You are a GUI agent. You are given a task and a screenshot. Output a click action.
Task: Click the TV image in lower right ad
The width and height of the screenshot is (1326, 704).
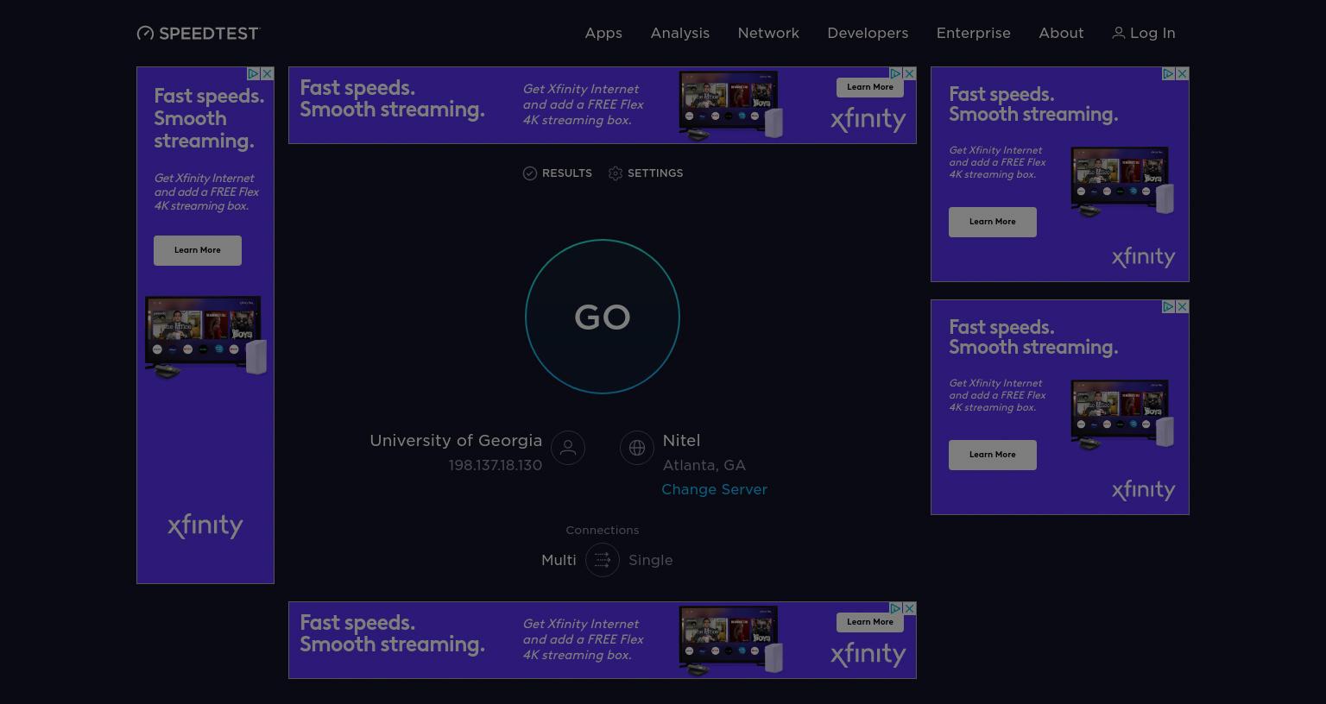[x=1122, y=415]
